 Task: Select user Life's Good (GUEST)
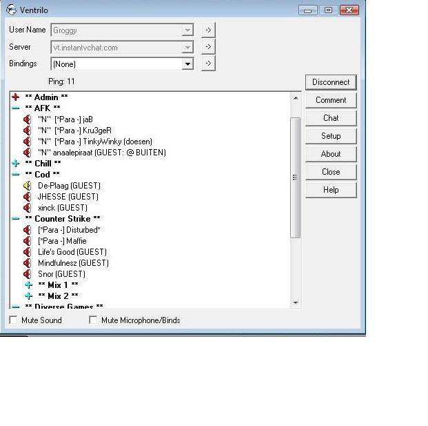click(x=72, y=252)
